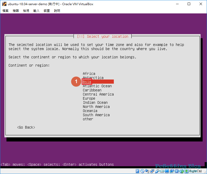Open the 檔案 menu

[5, 11]
